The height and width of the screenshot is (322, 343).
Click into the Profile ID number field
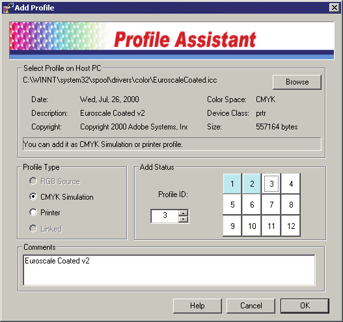(165, 216)
